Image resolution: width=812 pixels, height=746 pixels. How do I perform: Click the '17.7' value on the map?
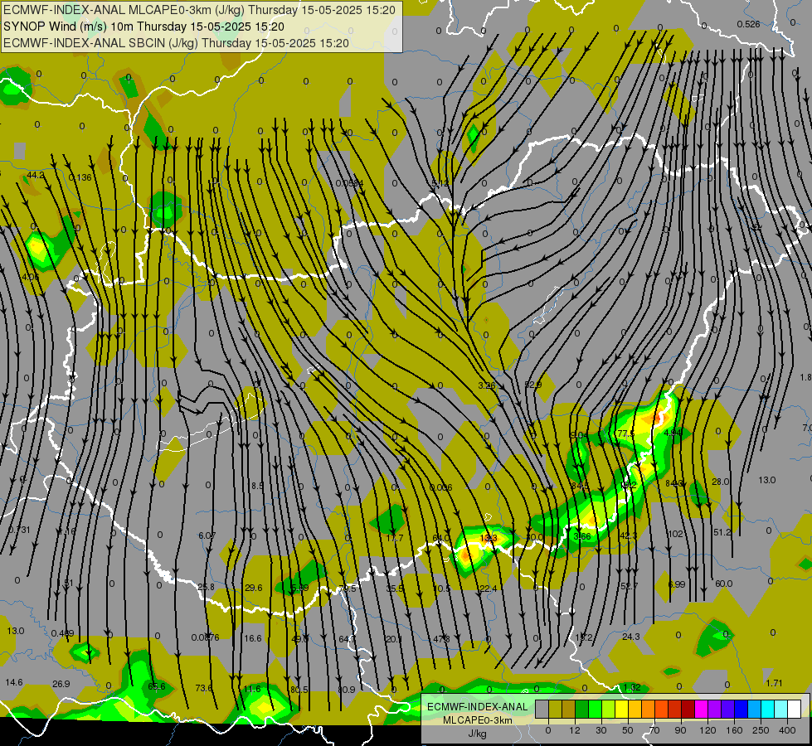(x=395, y=539)
